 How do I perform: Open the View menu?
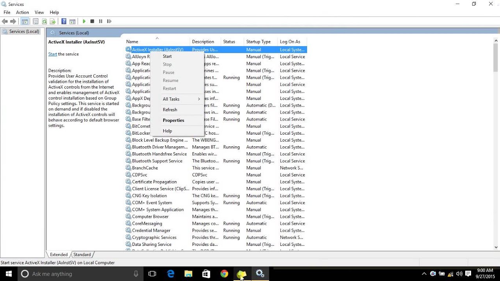(39, 12)
